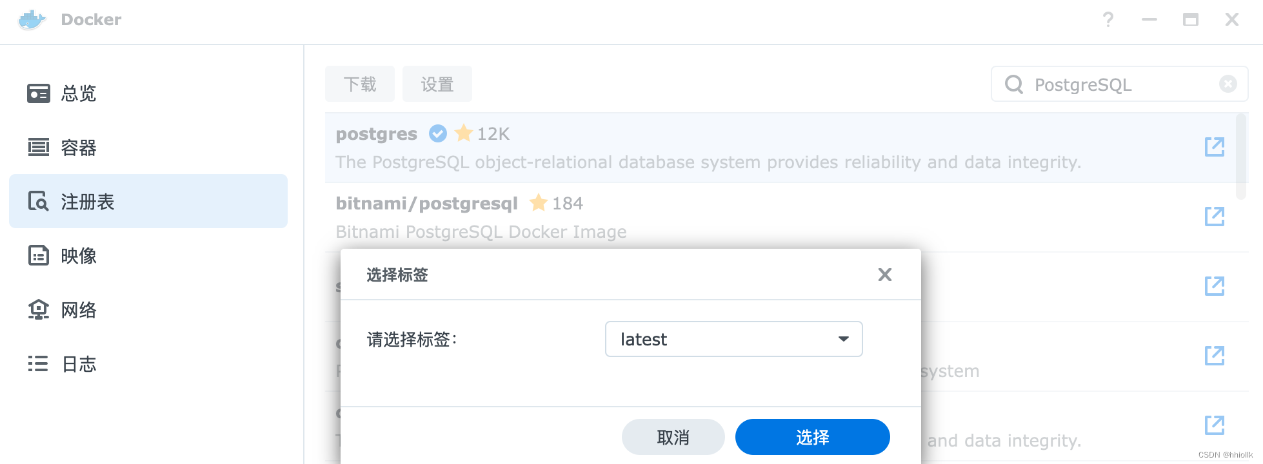
Task: Open the 日志 (Log) panel
Action: (77, 364)
